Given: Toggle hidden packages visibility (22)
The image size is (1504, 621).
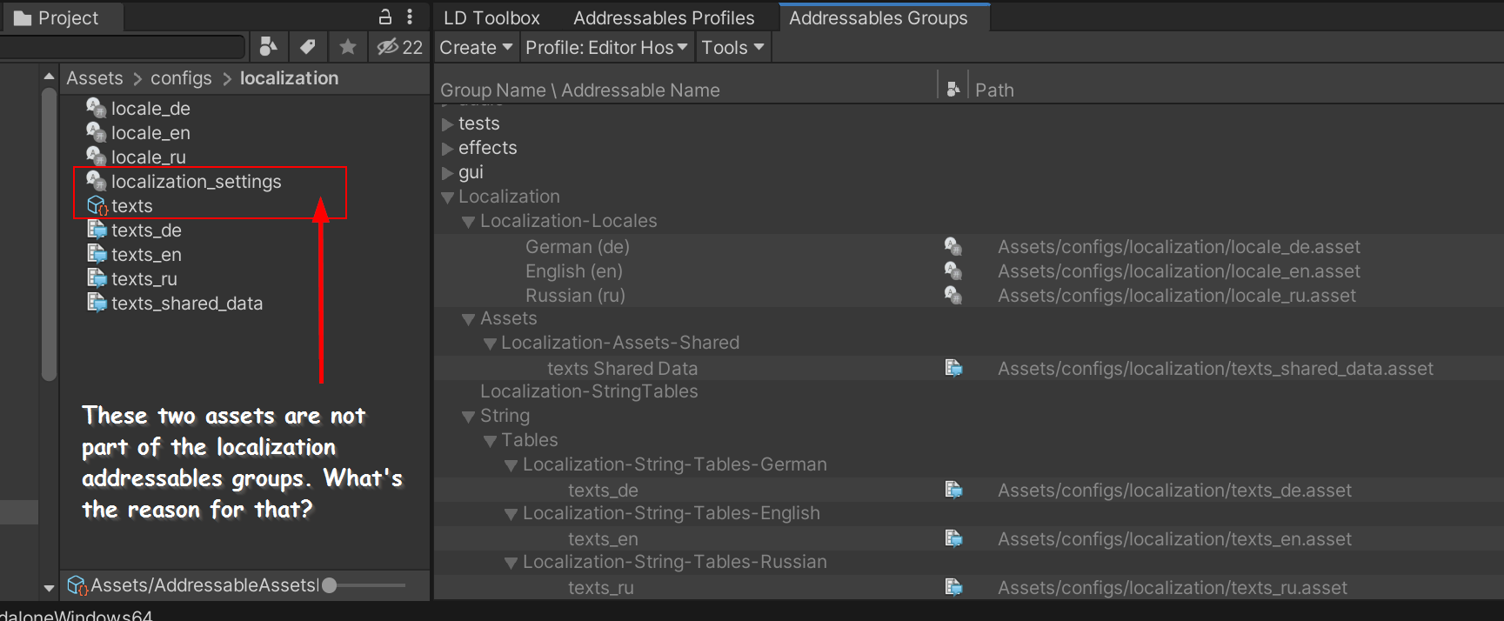Looking at the screenshot, I should [x=399, y=47].
